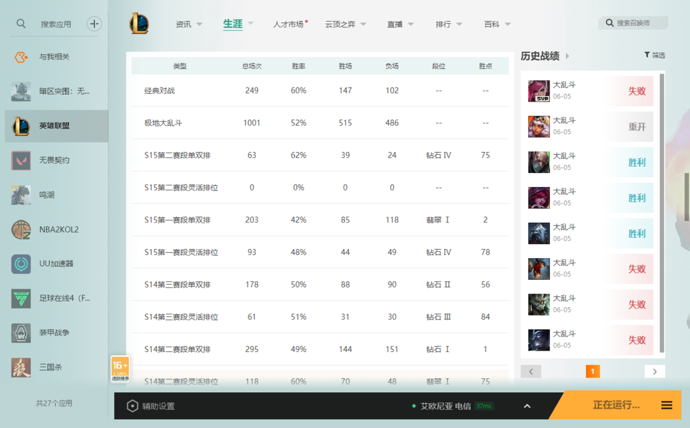Click the 胜率 column header

(x=298, y=66)
